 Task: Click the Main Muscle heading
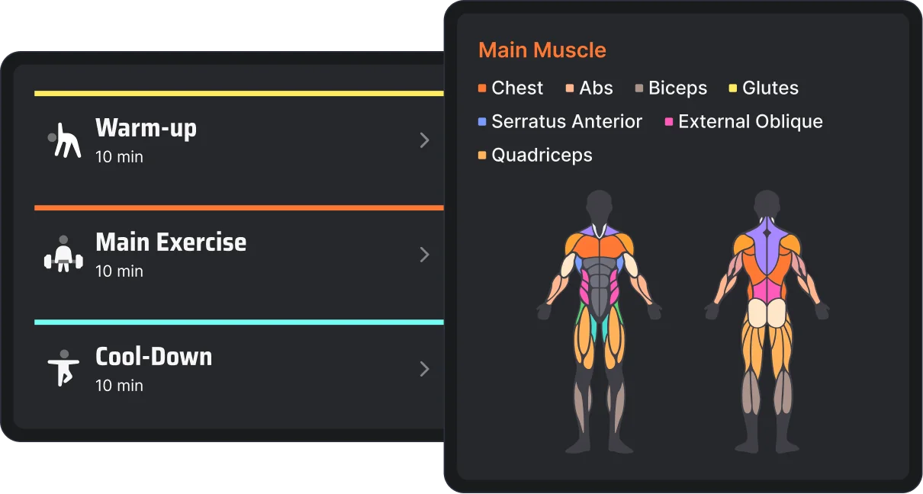(542, 50)
